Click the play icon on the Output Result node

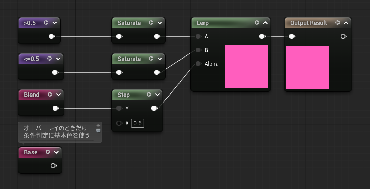338,22
